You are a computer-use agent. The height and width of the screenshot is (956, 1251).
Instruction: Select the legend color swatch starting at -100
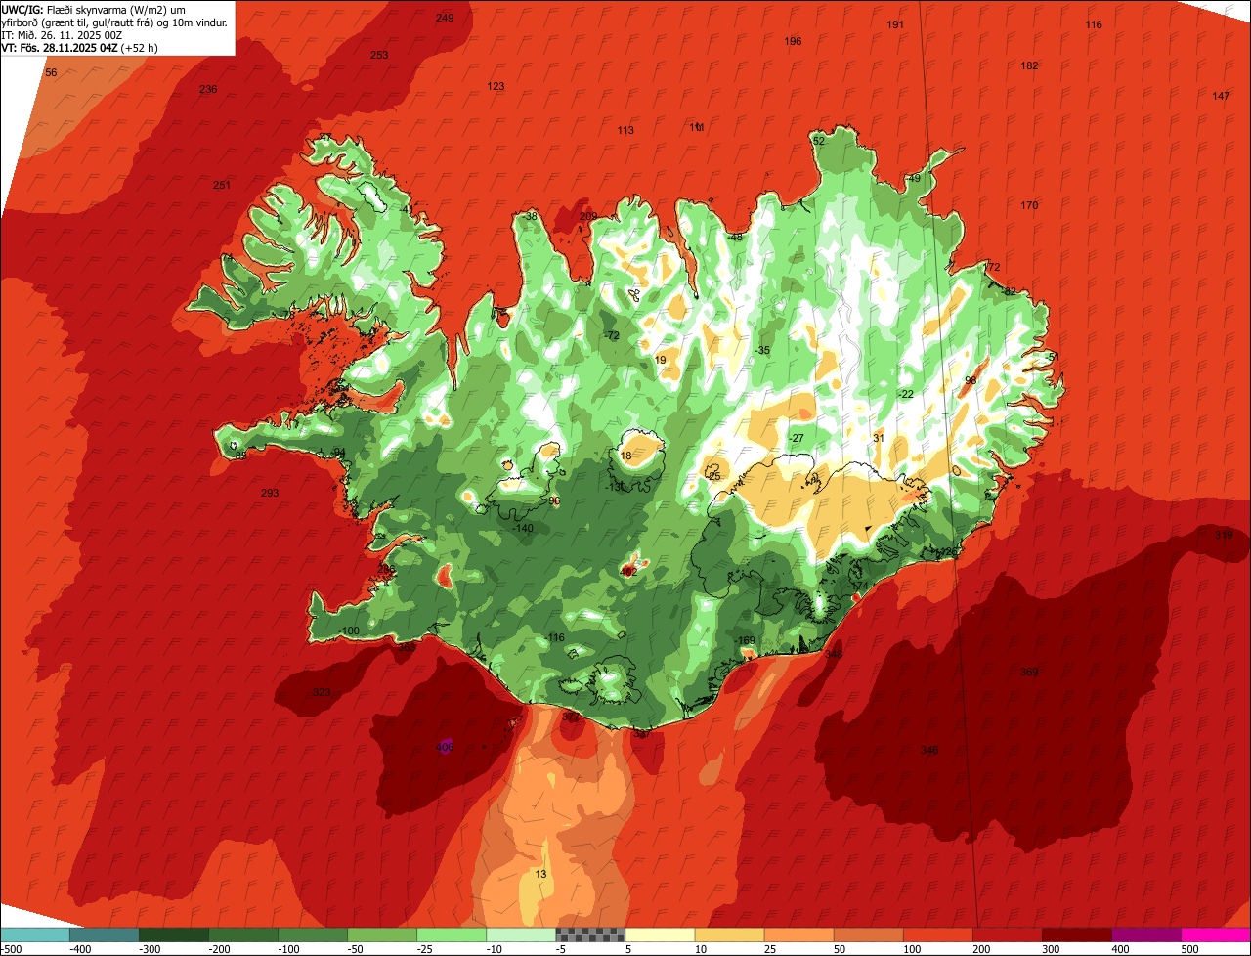coord(312,934)
